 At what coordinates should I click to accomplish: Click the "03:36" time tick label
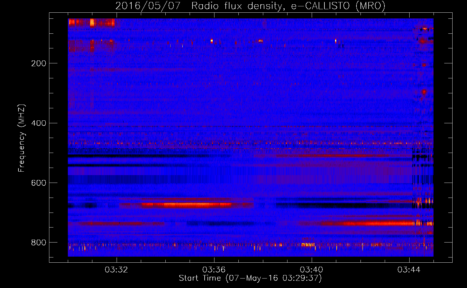click(x=214, y=270)
